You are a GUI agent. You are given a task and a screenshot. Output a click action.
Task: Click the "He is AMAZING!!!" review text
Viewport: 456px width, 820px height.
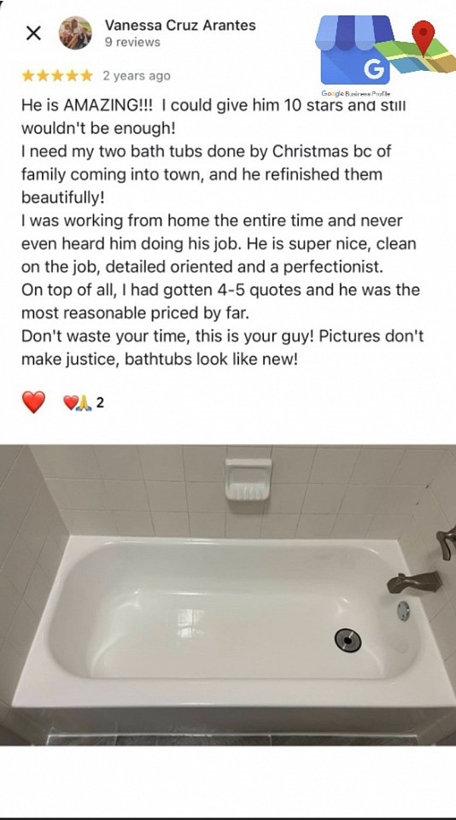[88, 105]
